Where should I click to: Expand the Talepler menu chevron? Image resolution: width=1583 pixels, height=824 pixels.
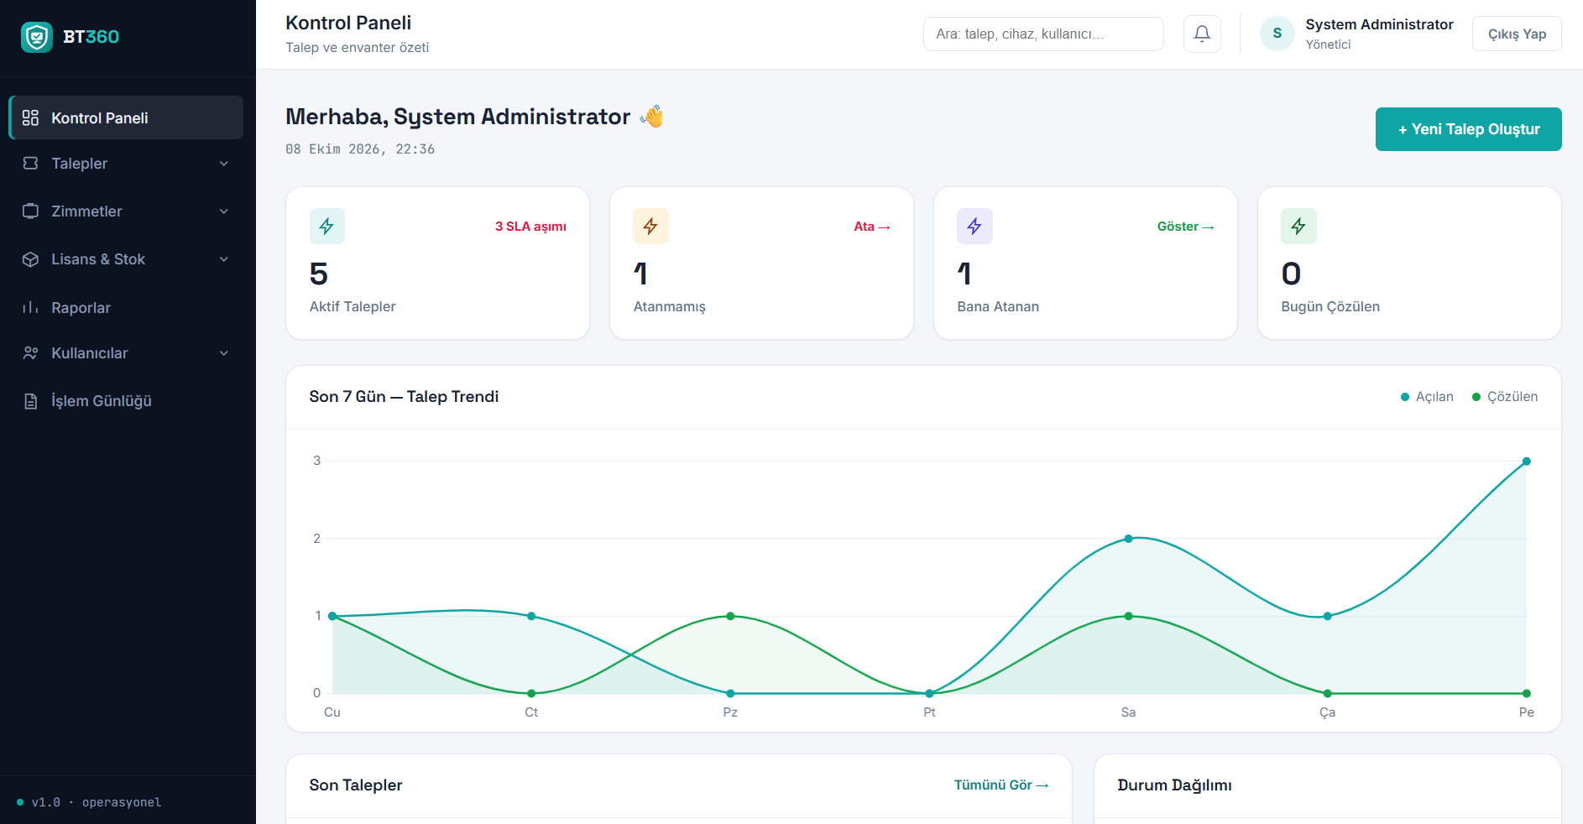[x=224, y=164]
